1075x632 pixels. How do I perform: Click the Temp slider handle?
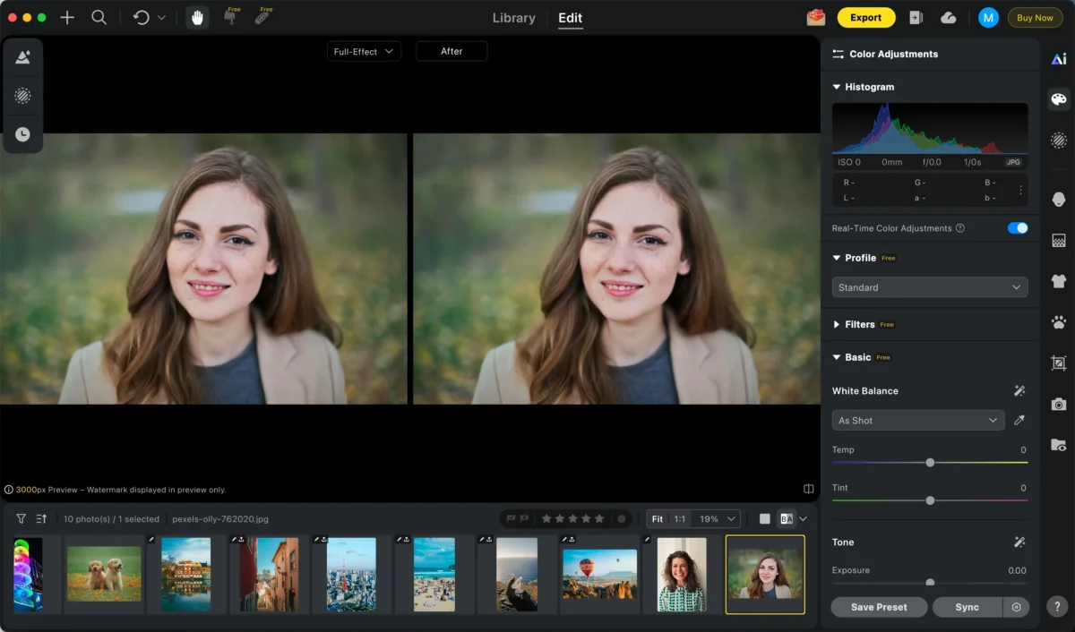[x=930, y=463]
